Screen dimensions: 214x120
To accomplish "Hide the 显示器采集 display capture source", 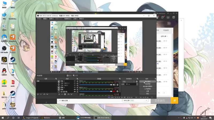I will [x=75, y=91].
